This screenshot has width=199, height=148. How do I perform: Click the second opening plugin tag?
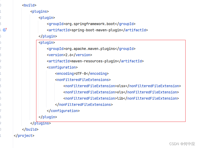tap(47, 42)
